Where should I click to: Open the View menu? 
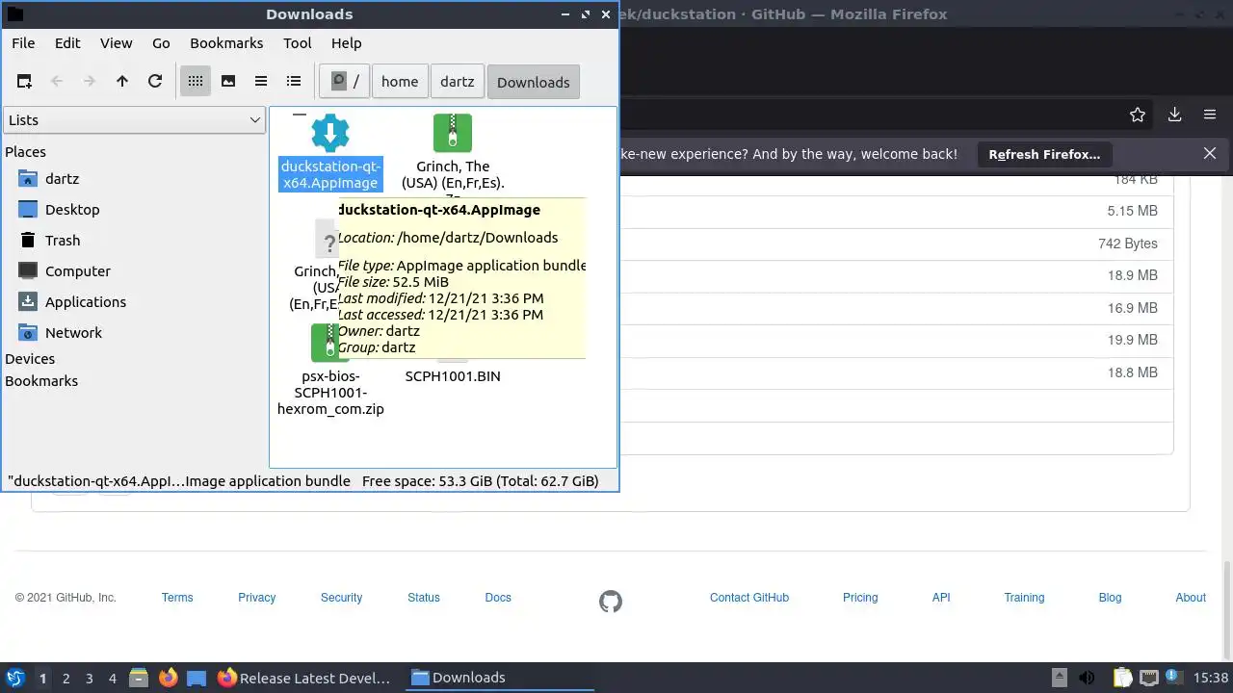click(x=116, y=43)
